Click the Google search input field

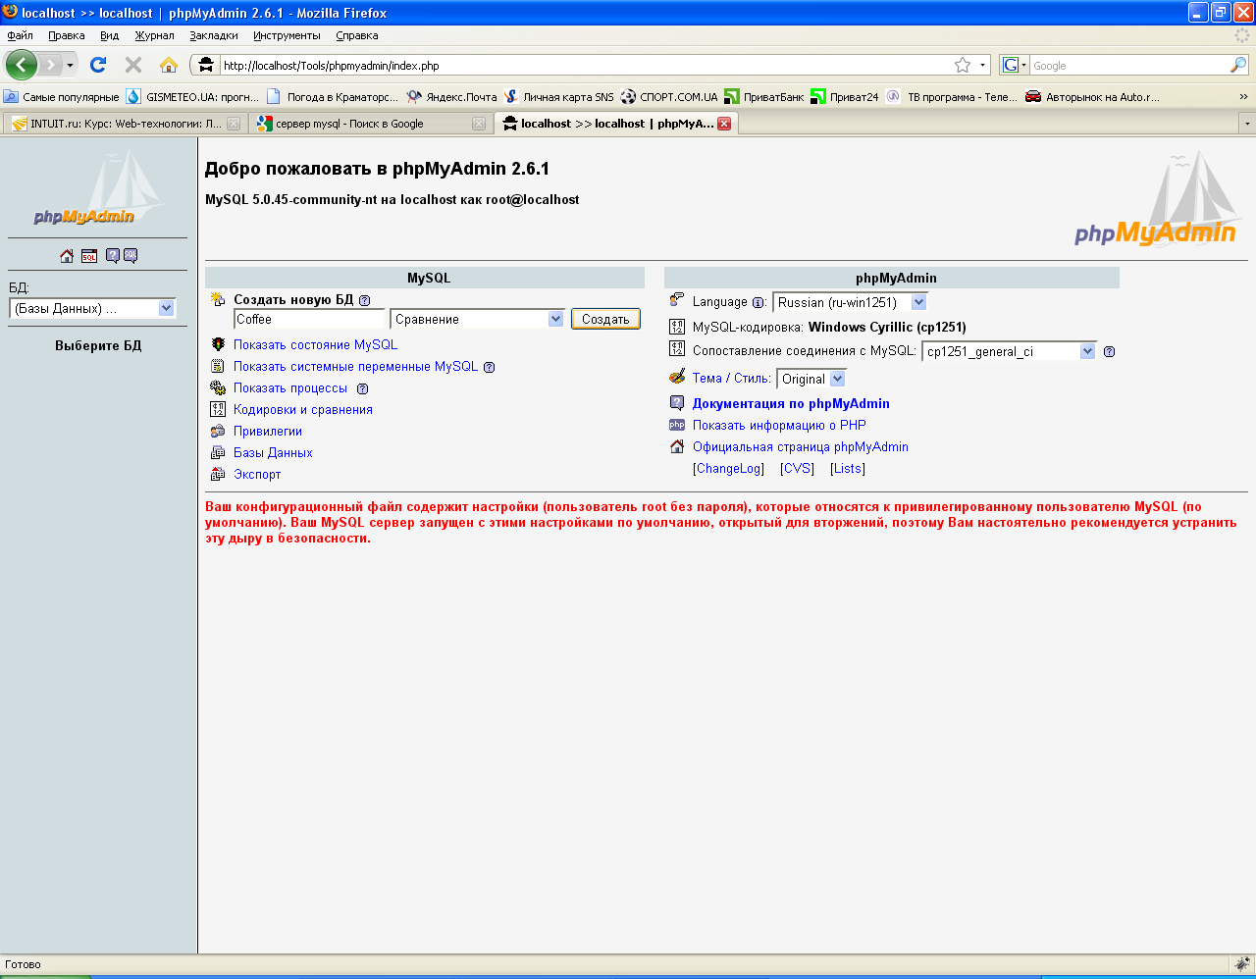[1128, 66]
